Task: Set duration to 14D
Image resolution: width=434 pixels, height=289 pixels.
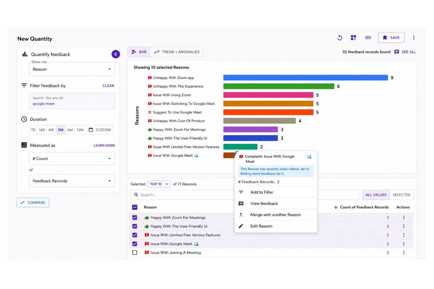Action: (x=42, y=130)
